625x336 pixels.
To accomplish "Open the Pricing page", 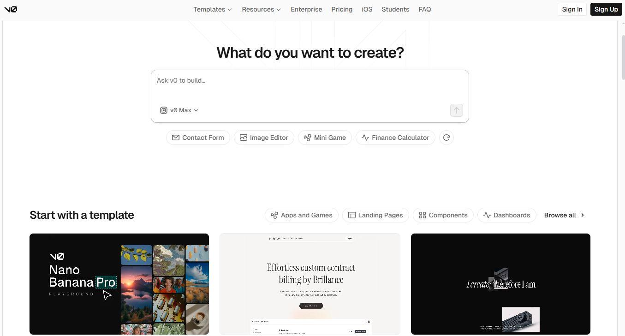I will coord(342,9).
